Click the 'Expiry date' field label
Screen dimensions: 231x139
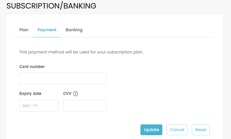pos(30,94)
